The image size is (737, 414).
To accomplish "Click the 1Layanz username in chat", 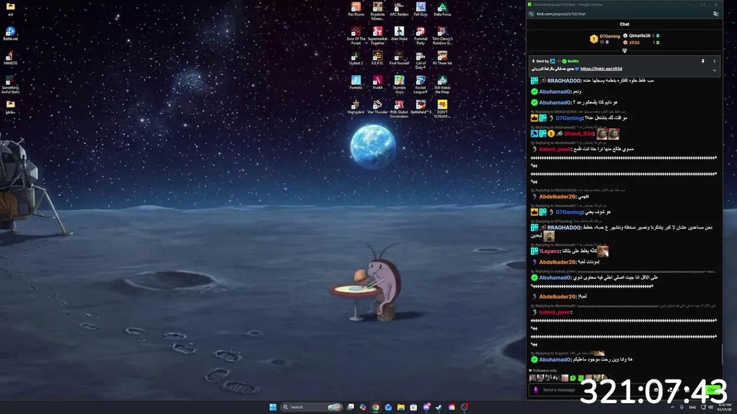I will [x=549, y=251].
